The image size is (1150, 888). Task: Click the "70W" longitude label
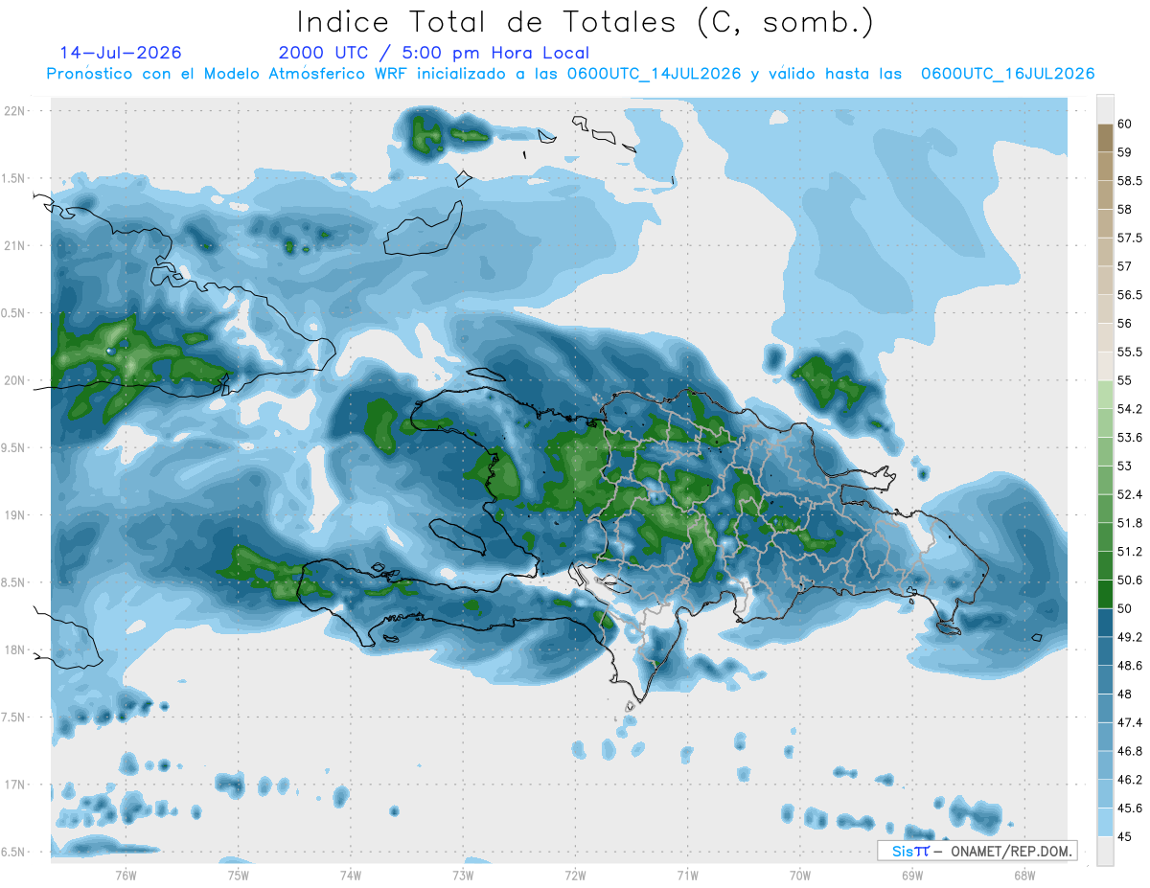(800, 876)
